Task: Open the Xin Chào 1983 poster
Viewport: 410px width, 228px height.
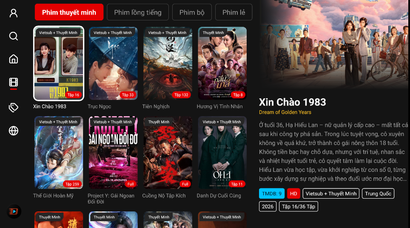Action: (x=59, y=63)
